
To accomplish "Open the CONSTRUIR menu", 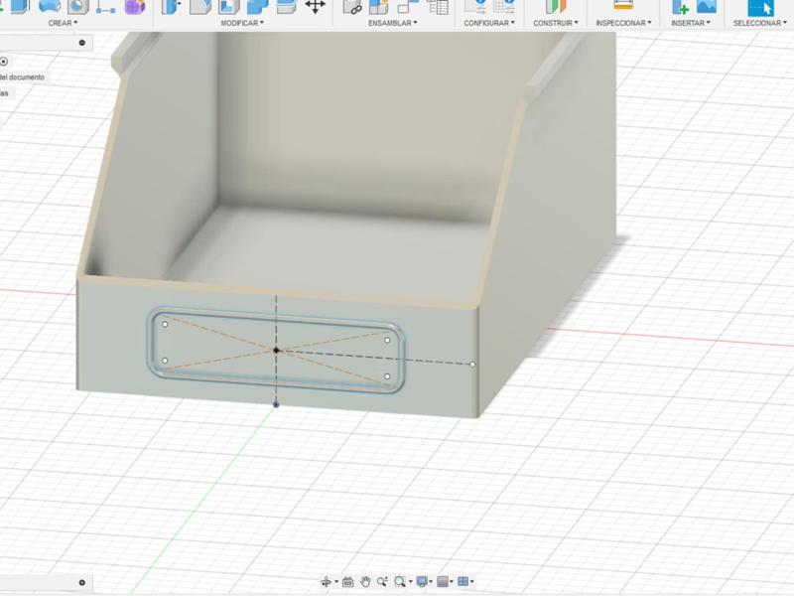I will click(x=554, y=23).
